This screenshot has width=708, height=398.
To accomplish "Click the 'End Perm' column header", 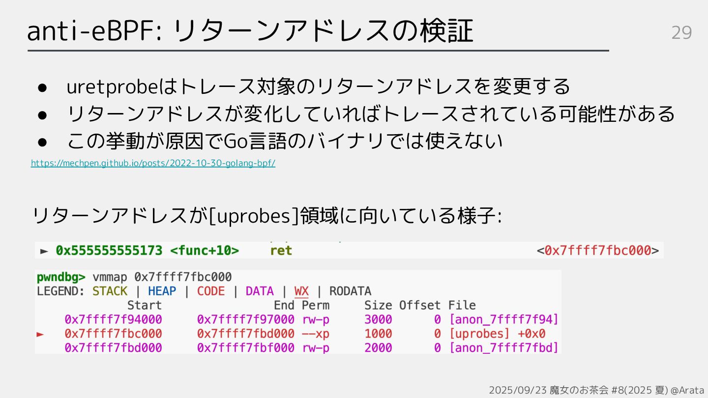I will coord(301,305).
